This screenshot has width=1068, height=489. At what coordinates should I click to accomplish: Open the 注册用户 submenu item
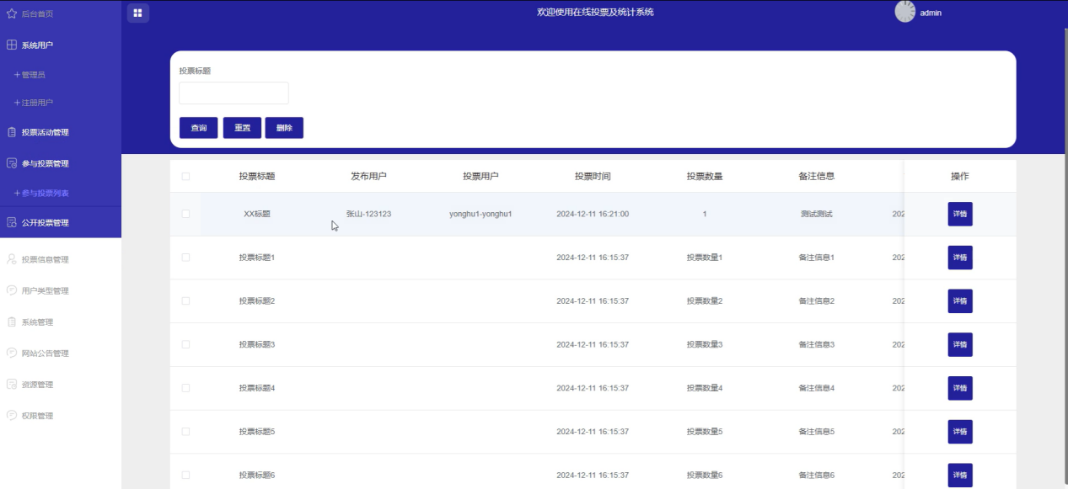(x=34, y=103)
